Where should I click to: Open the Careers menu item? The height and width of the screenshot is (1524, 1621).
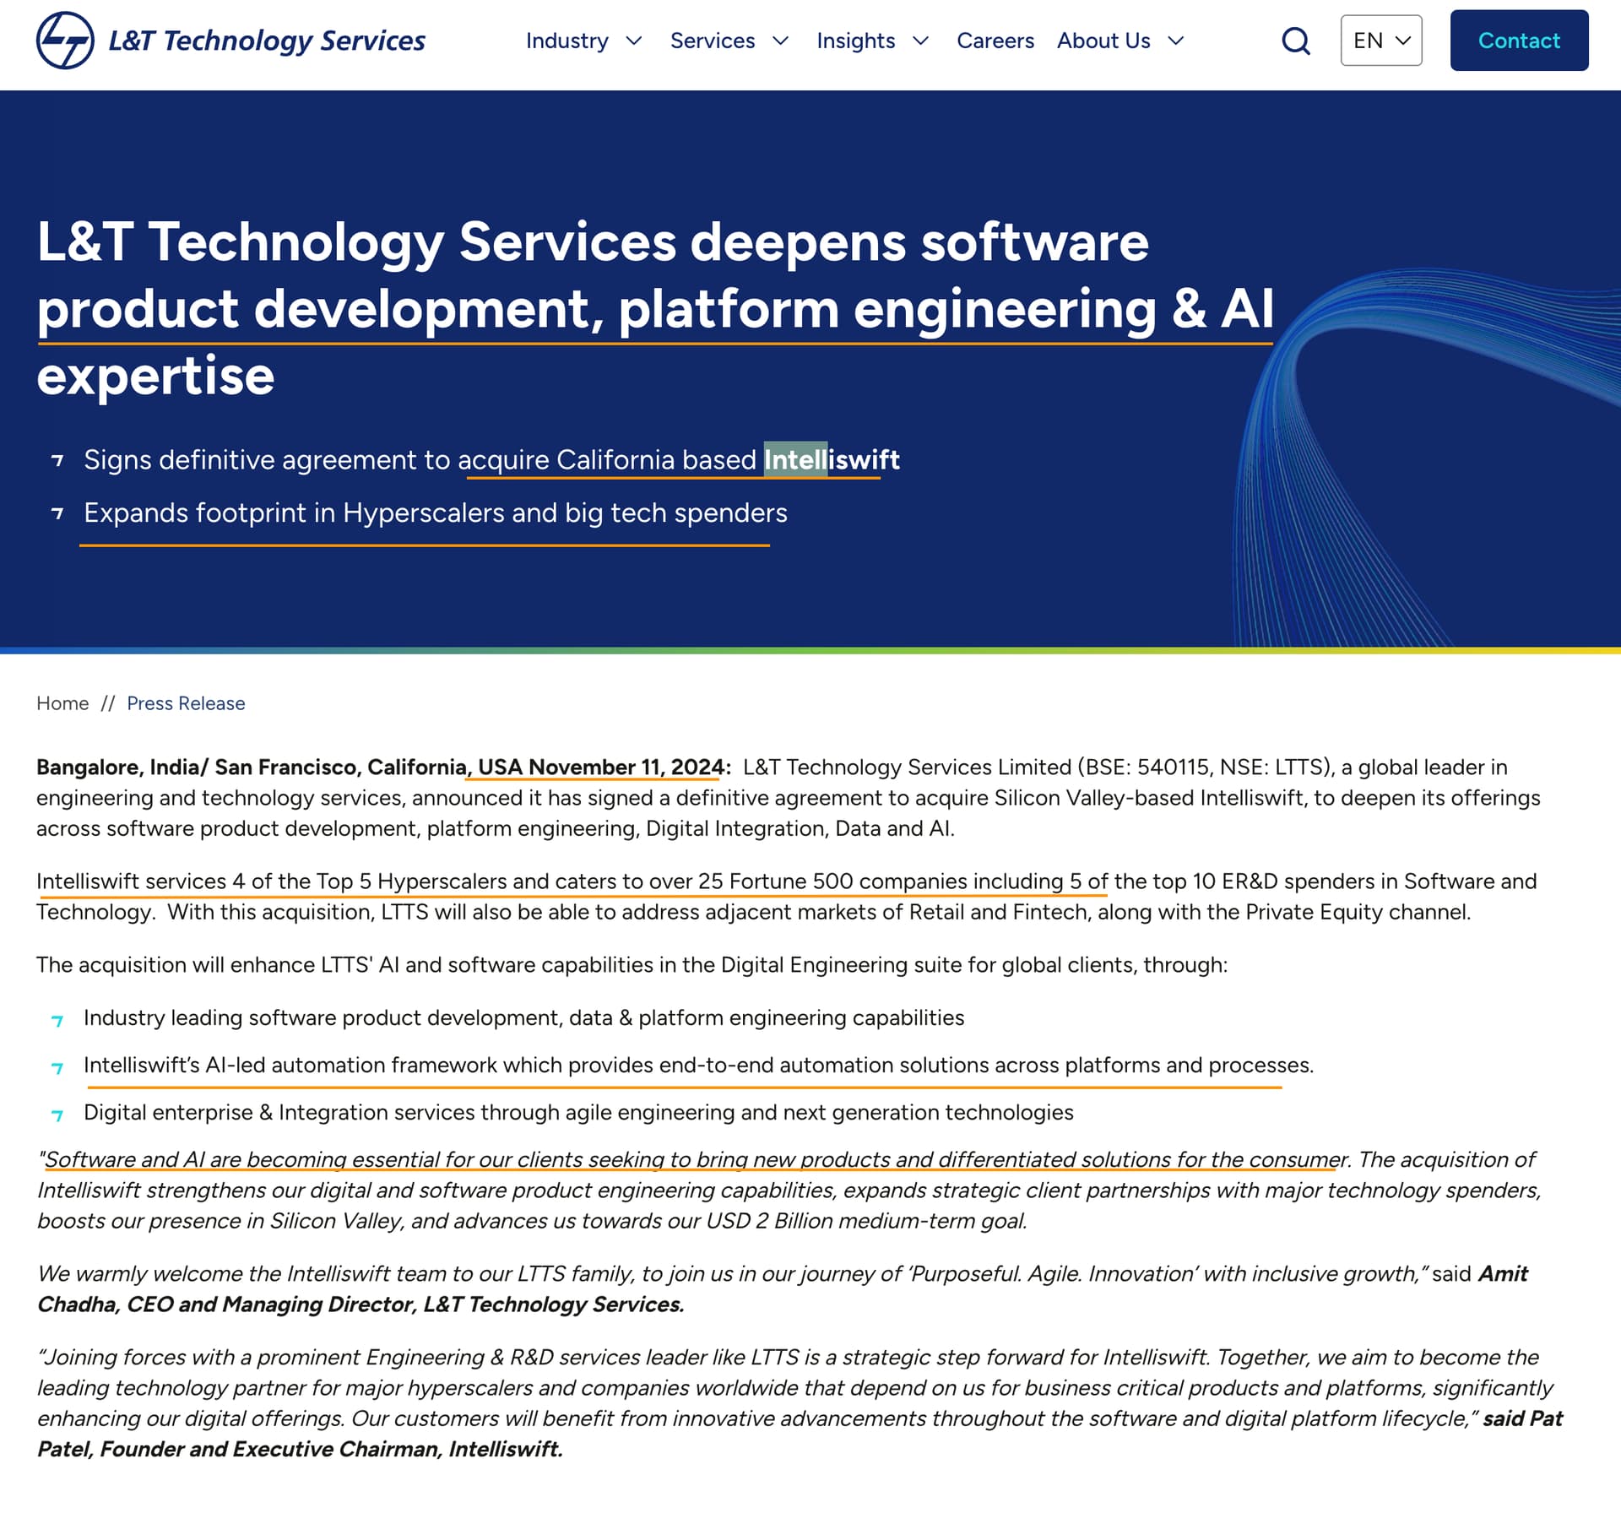point(995,41)
